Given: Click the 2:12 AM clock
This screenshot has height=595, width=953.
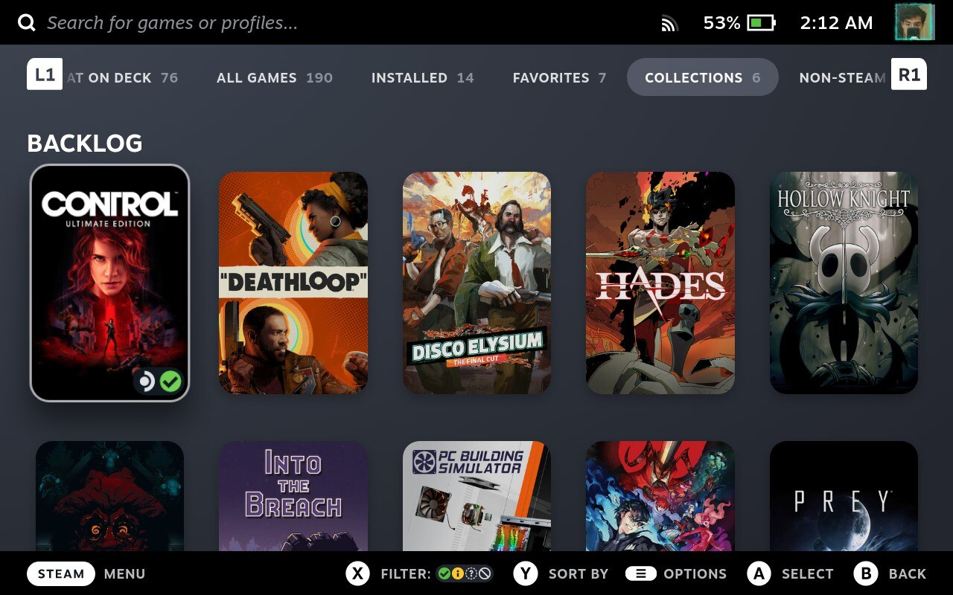Looking at the screenshot, I should 836,23.
